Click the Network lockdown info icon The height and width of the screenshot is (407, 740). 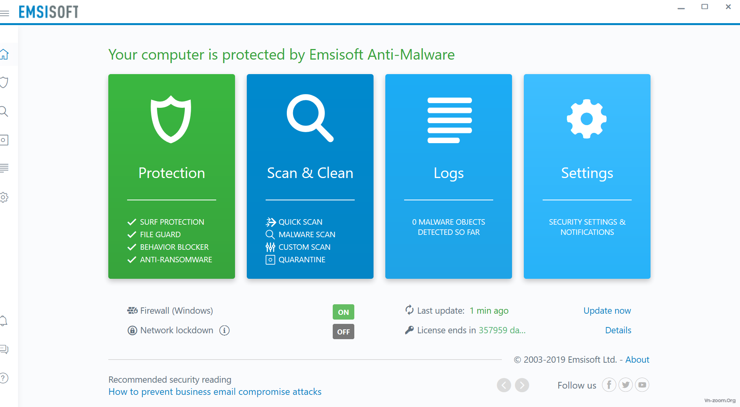[x=224, y=331]
